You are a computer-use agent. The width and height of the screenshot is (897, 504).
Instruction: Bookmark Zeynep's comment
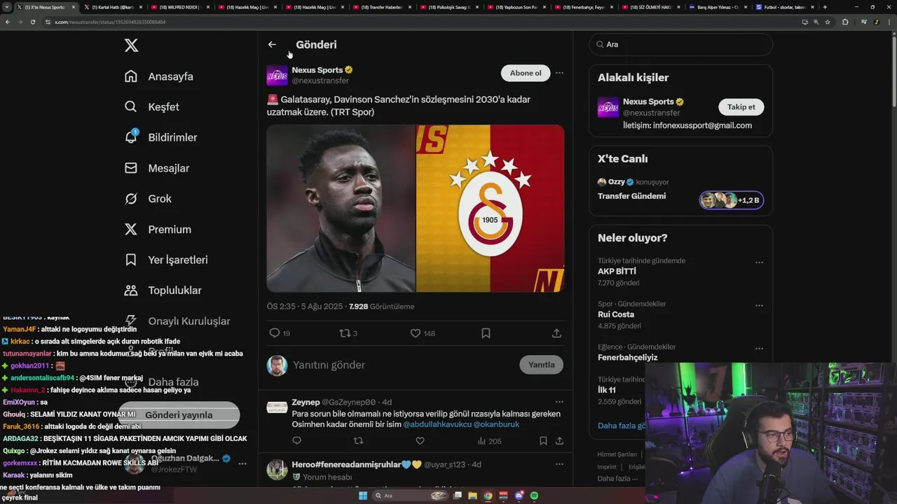point(543,441)
